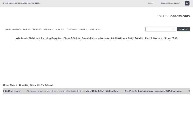Image resolution: width=193 pixels, height=121 pixels.
Task: Click the Login link
Action: pos(151,3)
